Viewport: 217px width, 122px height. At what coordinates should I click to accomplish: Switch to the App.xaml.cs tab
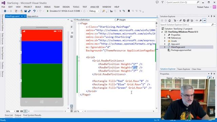(x=33, y=16)
